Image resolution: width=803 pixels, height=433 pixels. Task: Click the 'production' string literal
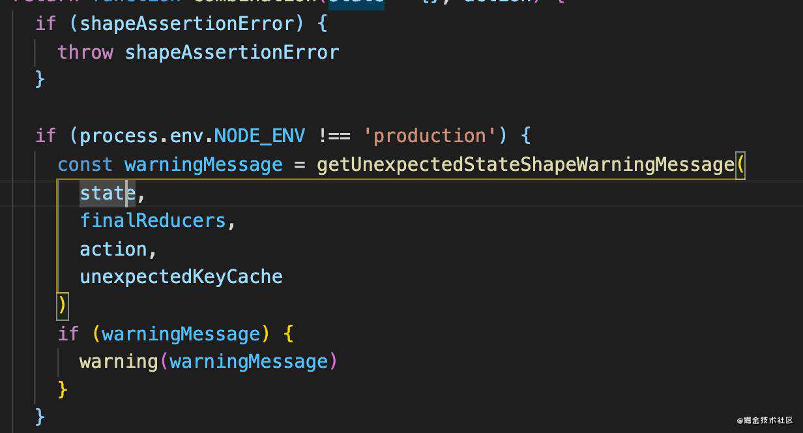click(x=430, y=136)
